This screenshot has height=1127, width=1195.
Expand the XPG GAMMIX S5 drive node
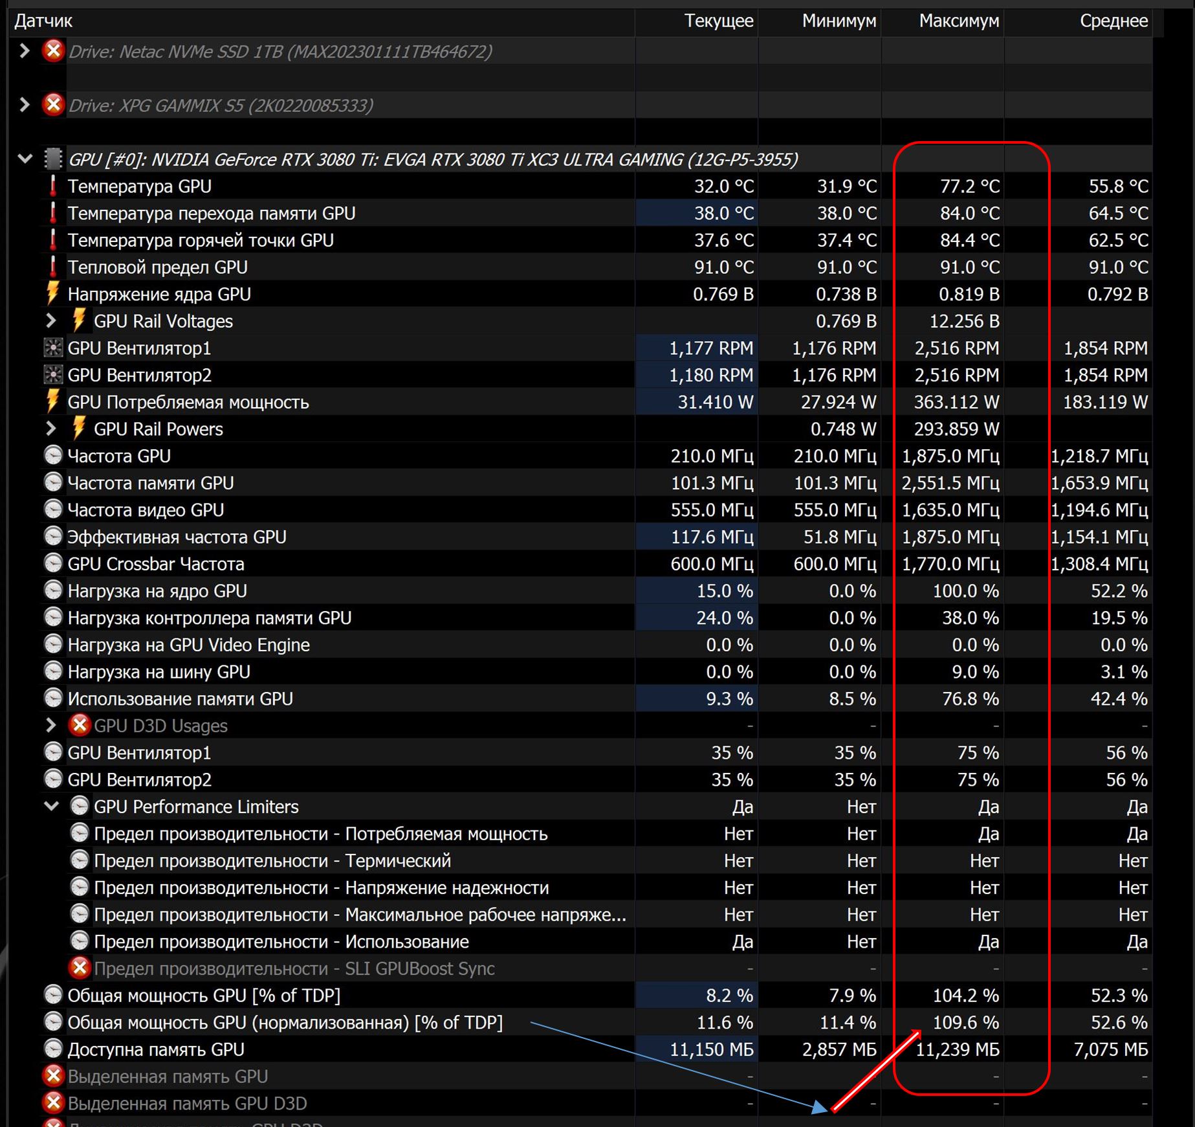click(25, 104)
